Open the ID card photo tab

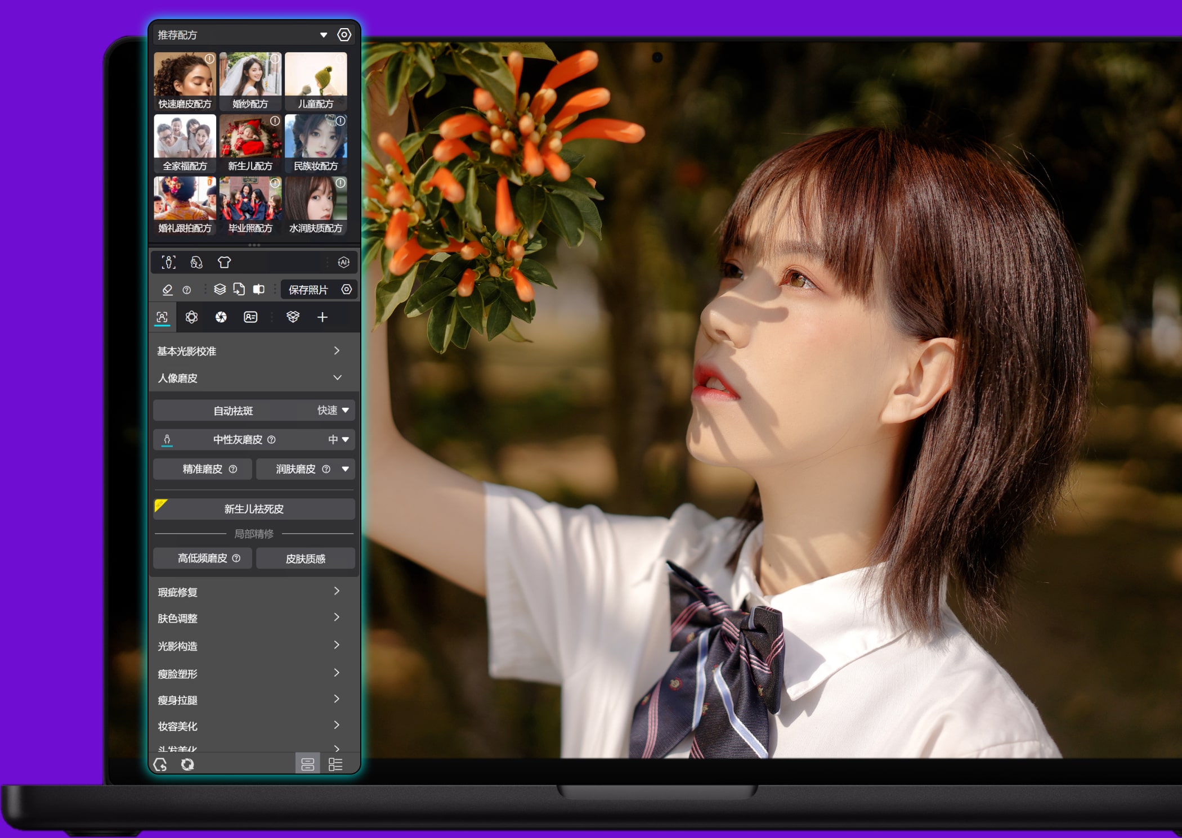pos(250,317)
